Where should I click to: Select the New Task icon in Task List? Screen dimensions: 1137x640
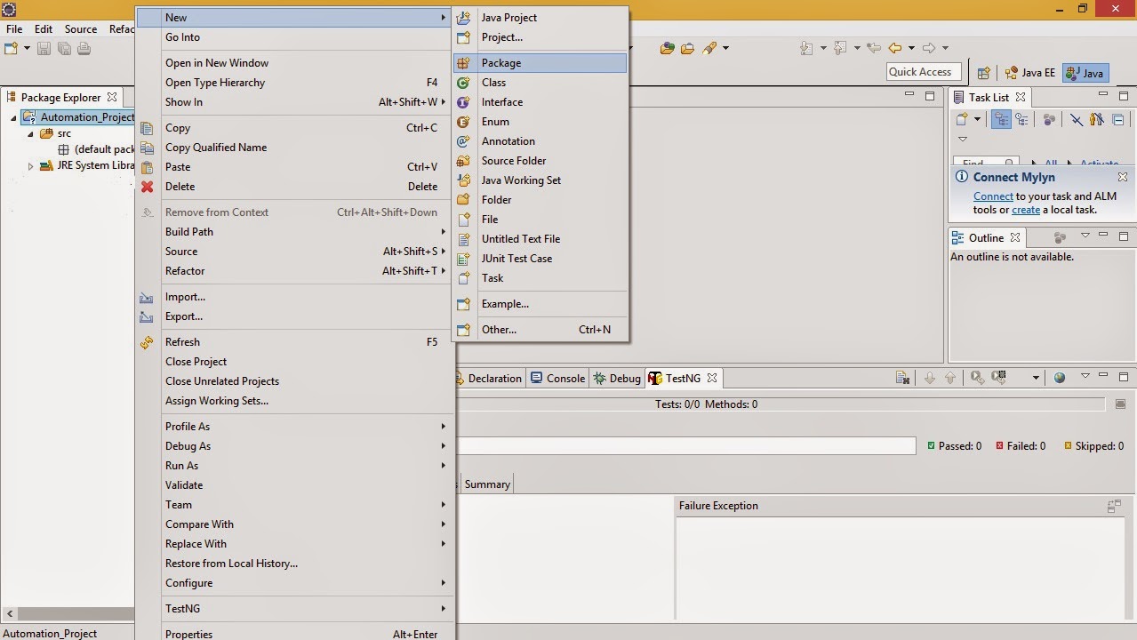tap(962, 120)
